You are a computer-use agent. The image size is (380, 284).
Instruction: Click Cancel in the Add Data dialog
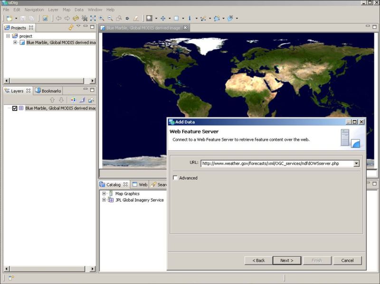[347, 261]
